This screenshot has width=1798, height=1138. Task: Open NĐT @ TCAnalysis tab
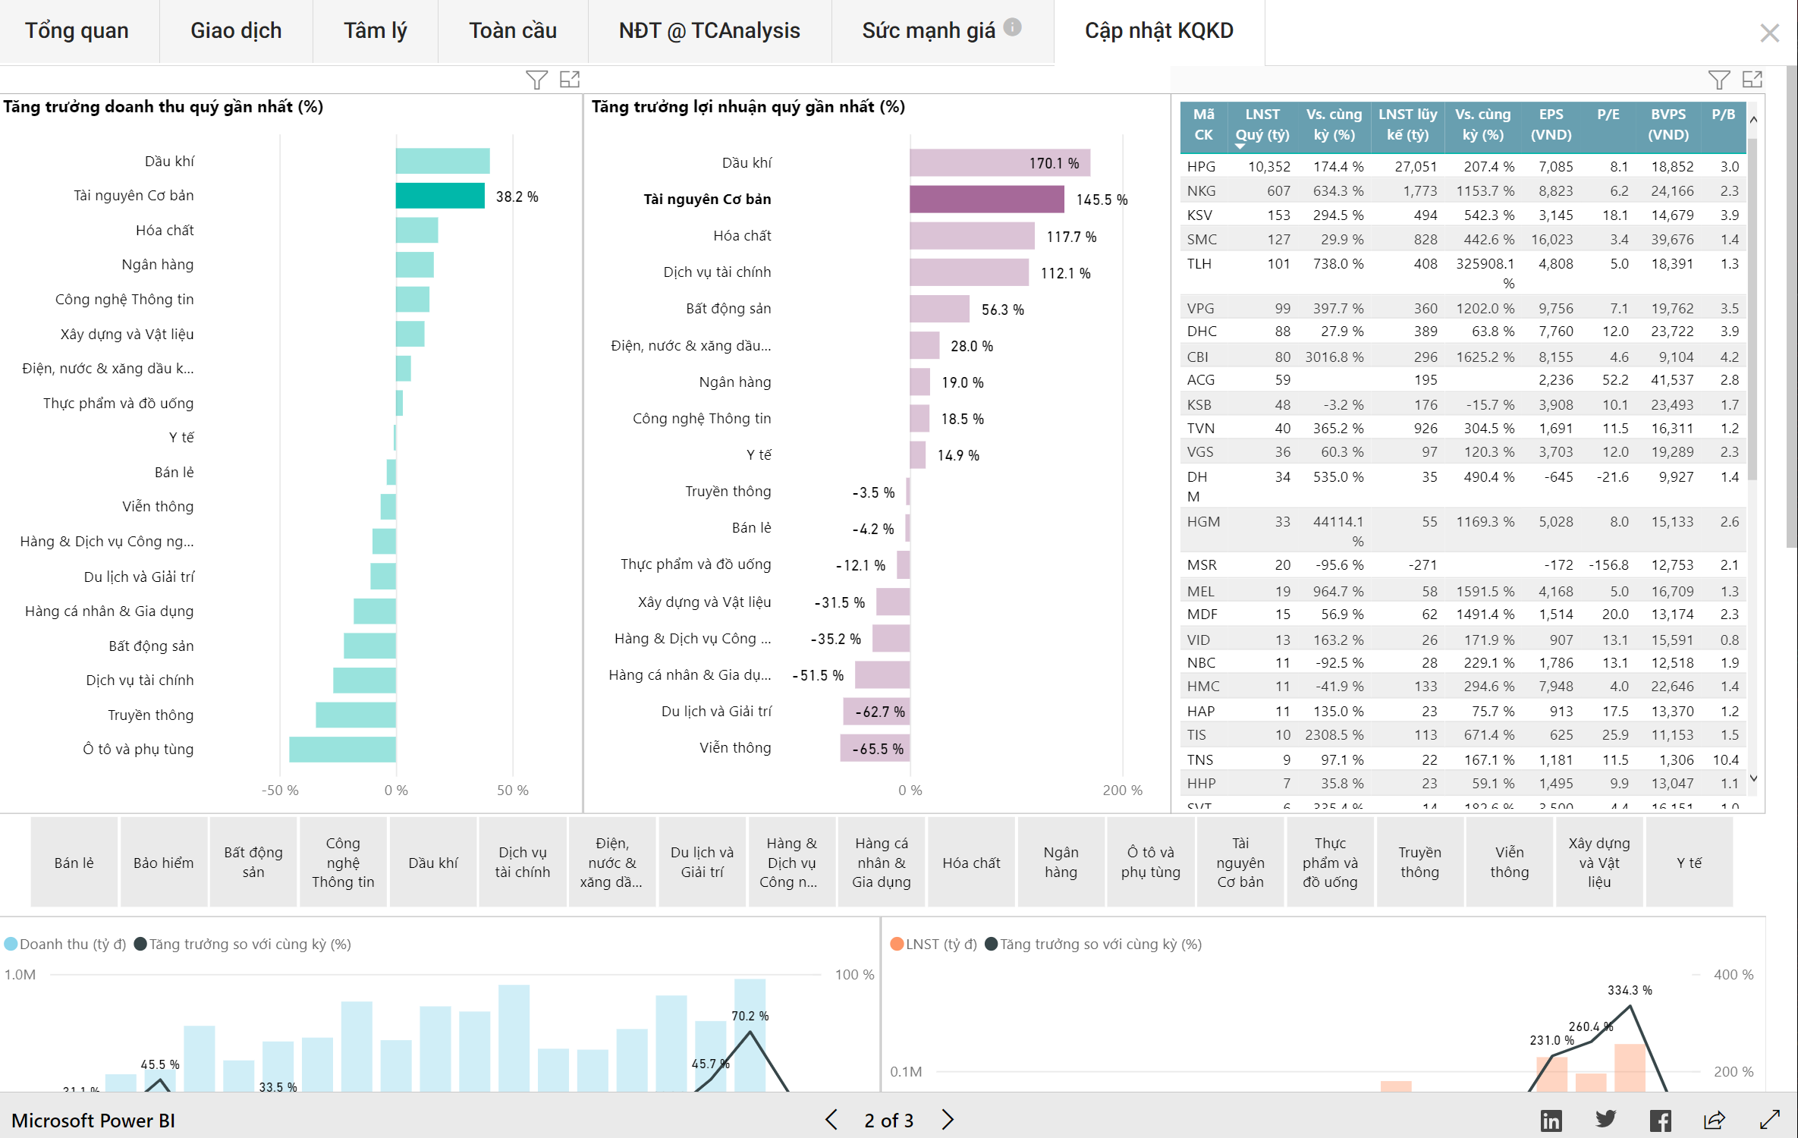(x=709, y=31)
